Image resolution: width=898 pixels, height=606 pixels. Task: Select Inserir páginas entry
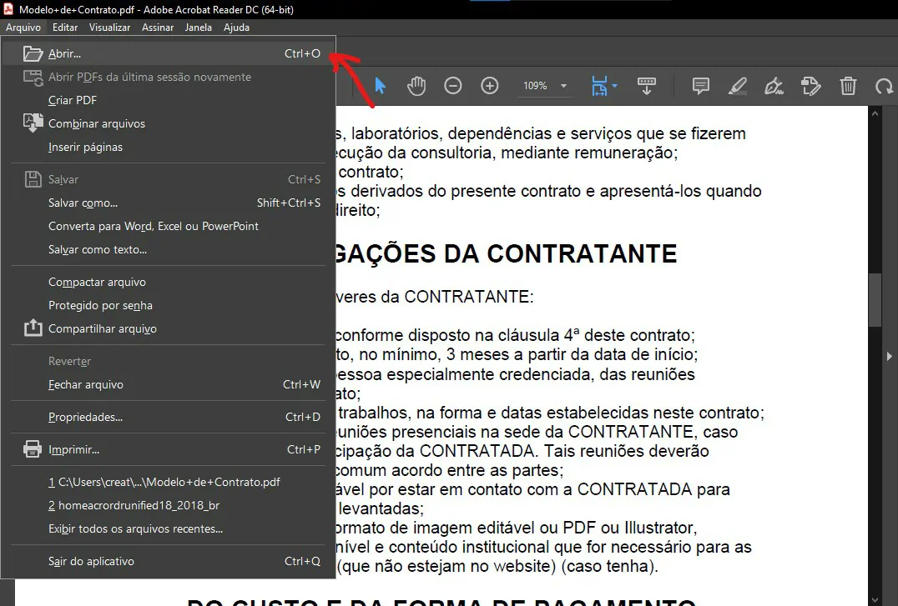[x=169, y=147]
